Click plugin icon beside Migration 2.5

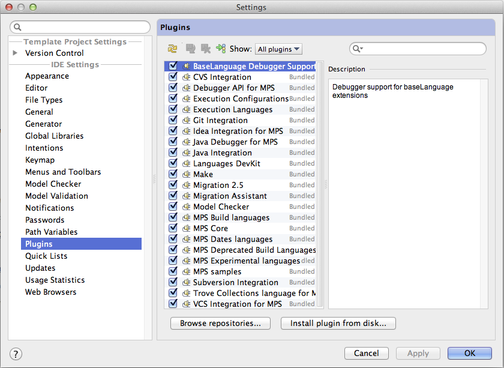[x=187, y=186]
